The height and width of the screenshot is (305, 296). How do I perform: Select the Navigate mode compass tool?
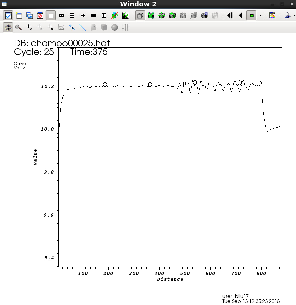point(8,27)
